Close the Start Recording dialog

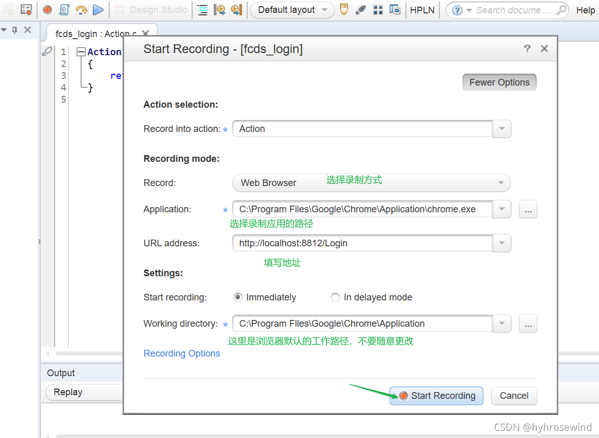544,48
